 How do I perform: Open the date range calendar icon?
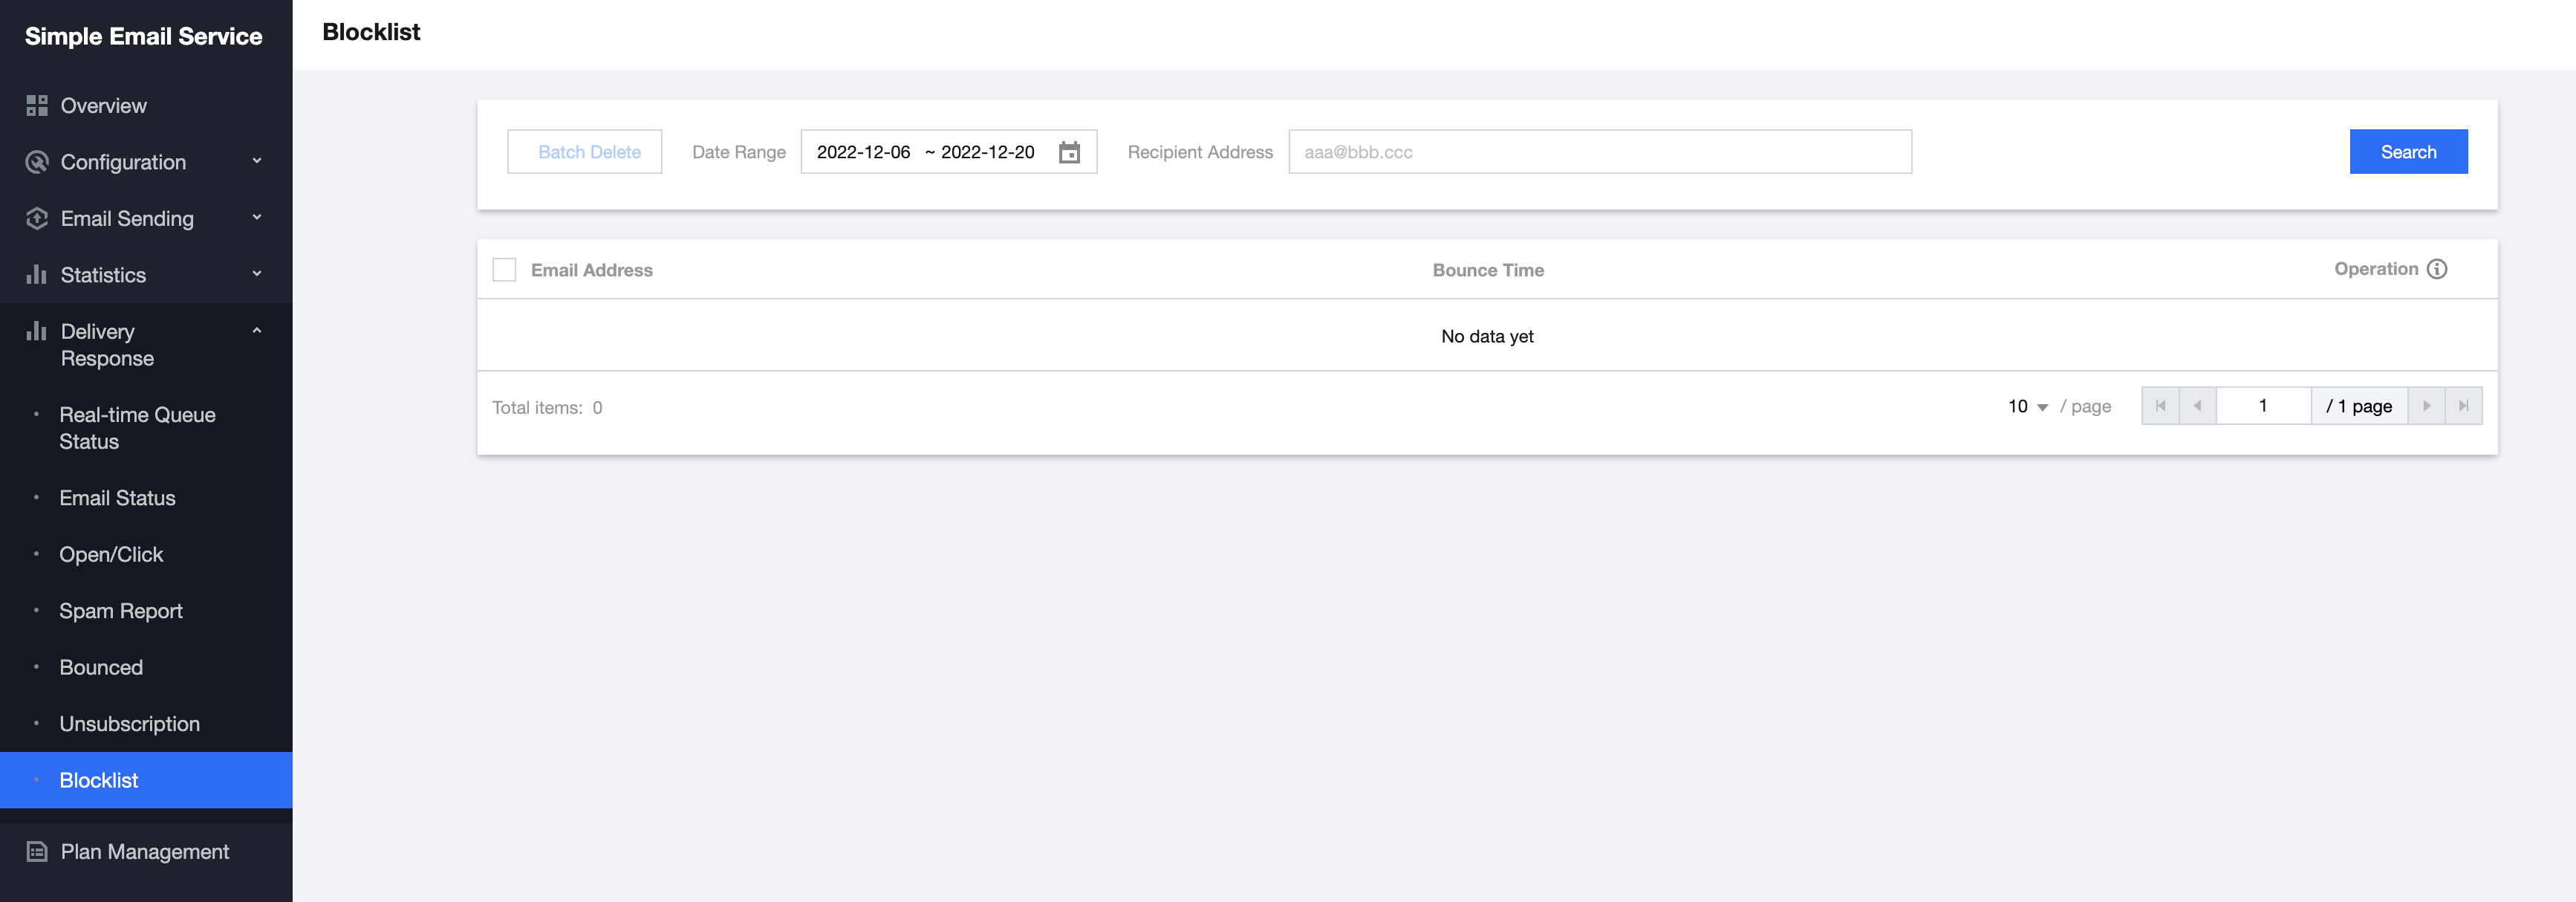pyautogui.click(x=1069, y=152)
